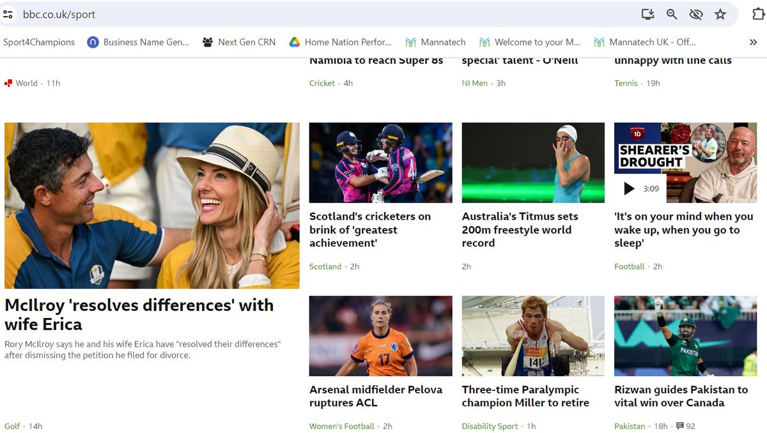Open Mannatech UK - Off bookmark icon
The width and height of the screenshot is (767, 433).
[599, 42]
